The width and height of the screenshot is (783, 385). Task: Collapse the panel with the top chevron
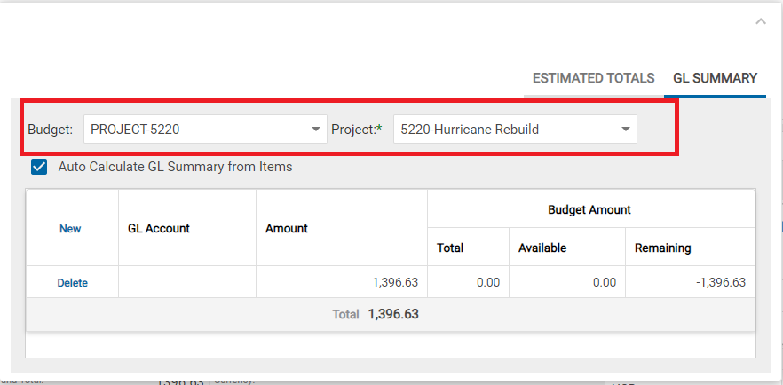pos(760,21)
